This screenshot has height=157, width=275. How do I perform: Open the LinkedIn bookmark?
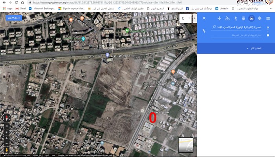tap(222, 8)
